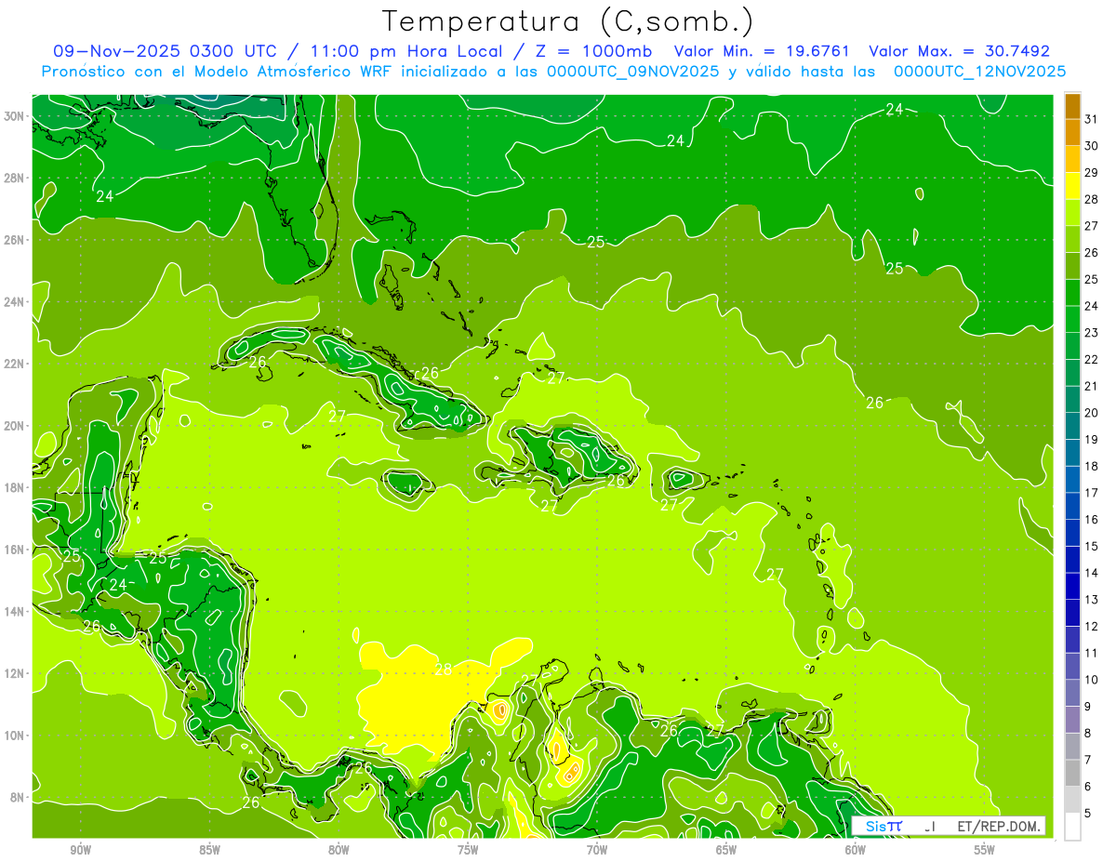Click the colorbar legend value 30
This screenshot has width=1116, height=862.
(1092, 145)
